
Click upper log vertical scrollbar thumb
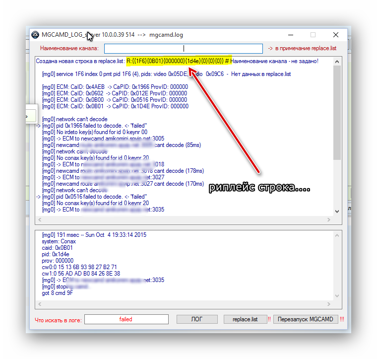coord(337,113)
